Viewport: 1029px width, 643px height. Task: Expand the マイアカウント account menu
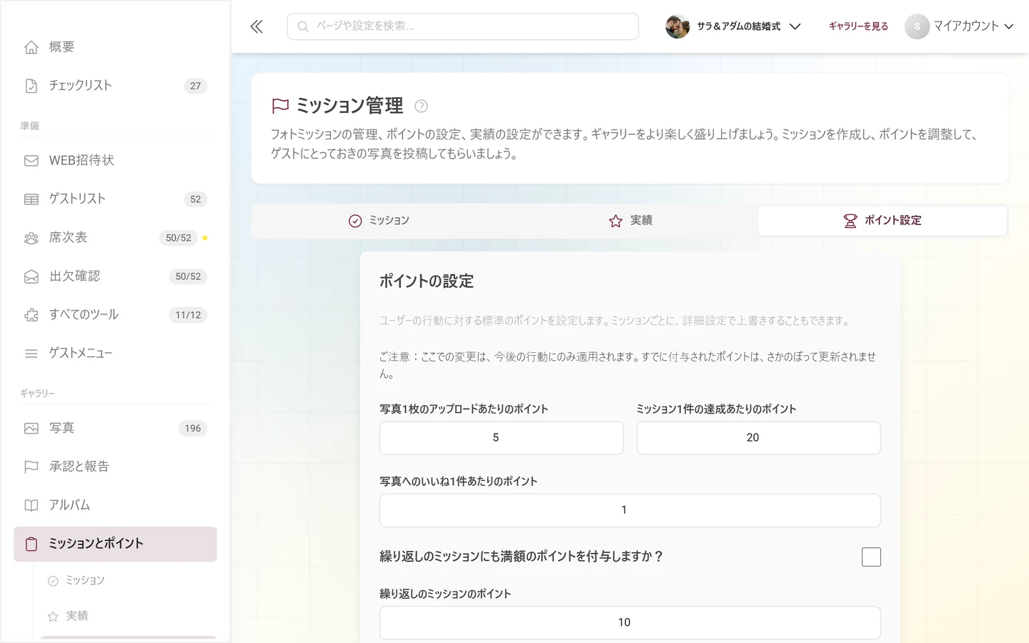[x=959, y=26]
